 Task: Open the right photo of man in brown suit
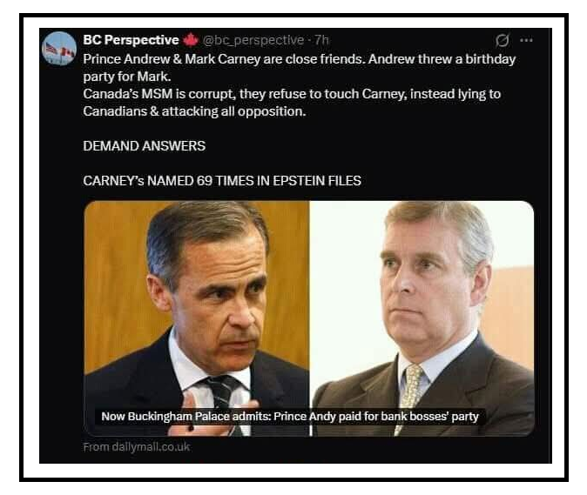(422, 318)
